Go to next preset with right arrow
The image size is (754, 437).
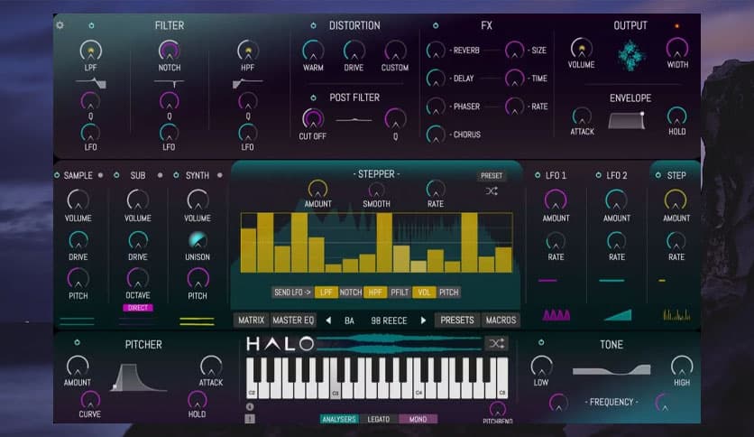(x=423, y=320)
